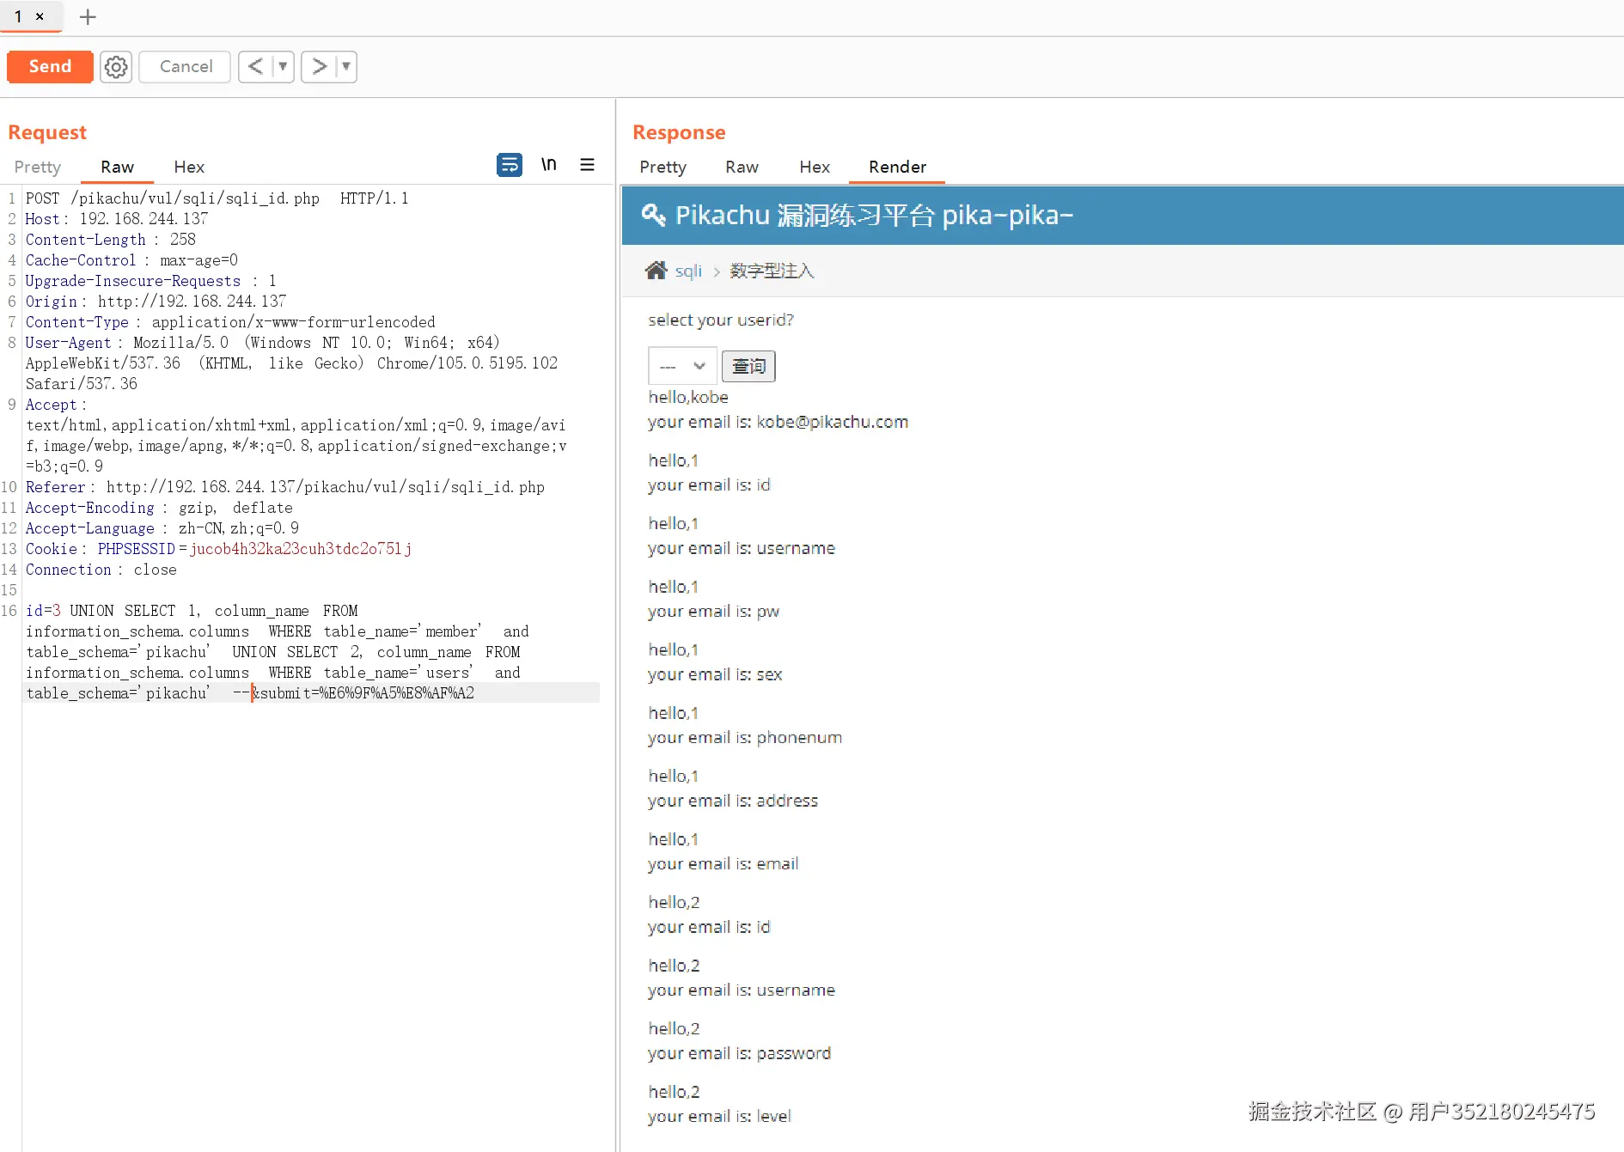Click the 数字型注入 breadcrumb text
The width and height of the screenshot is (1624, 1152).
772,271
